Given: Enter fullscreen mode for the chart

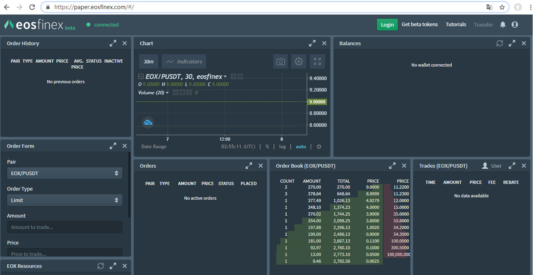Looking at the screenshot, I should (x=317, y=61).
